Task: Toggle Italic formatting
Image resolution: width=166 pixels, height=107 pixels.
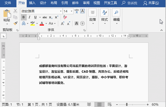Action: tap(29, 17)
